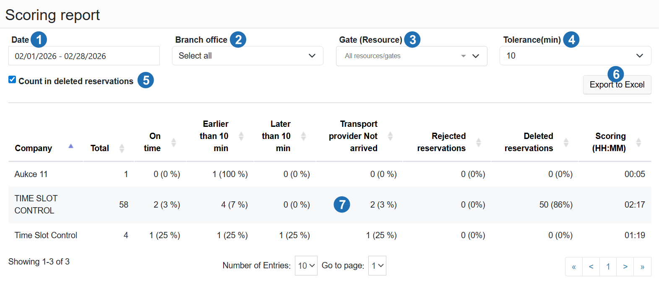
Task: Sort table by Company column arrow
Action: [x=71, y=146]
